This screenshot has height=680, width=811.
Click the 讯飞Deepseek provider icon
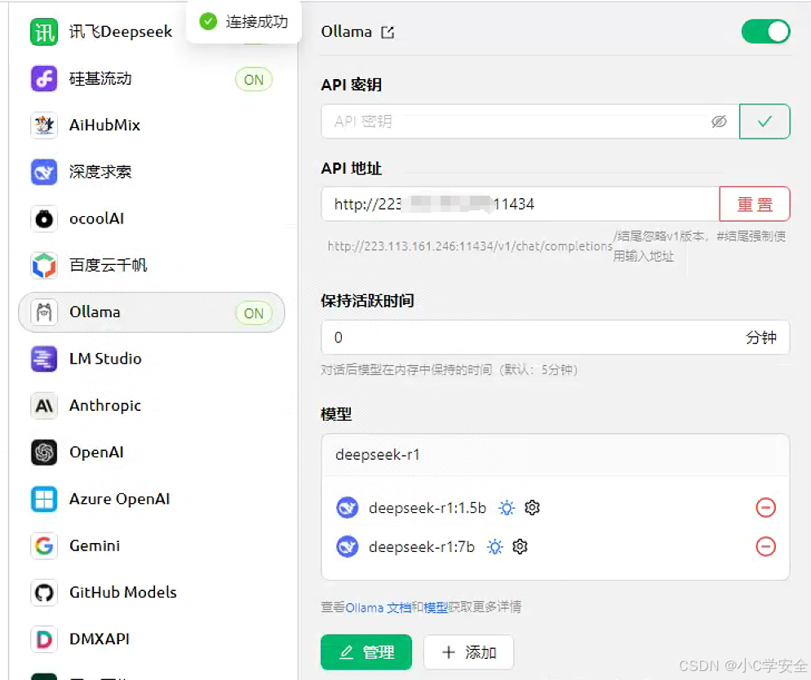(44, 32)
